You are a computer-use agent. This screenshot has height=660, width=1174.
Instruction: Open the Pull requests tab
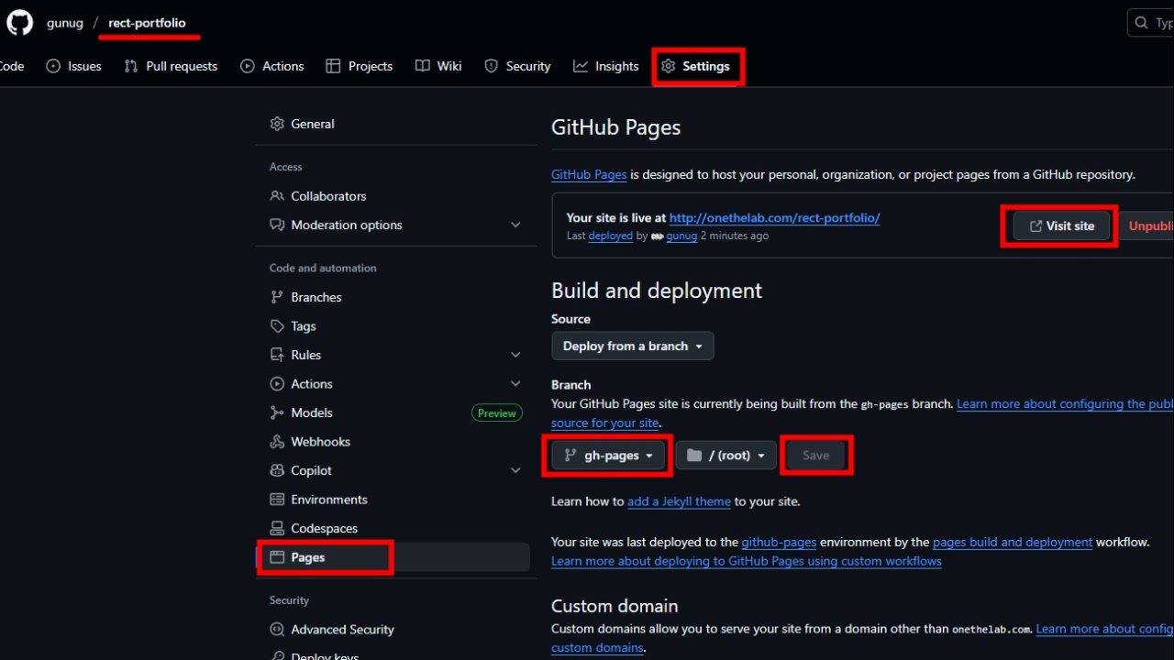coord(171,66)
